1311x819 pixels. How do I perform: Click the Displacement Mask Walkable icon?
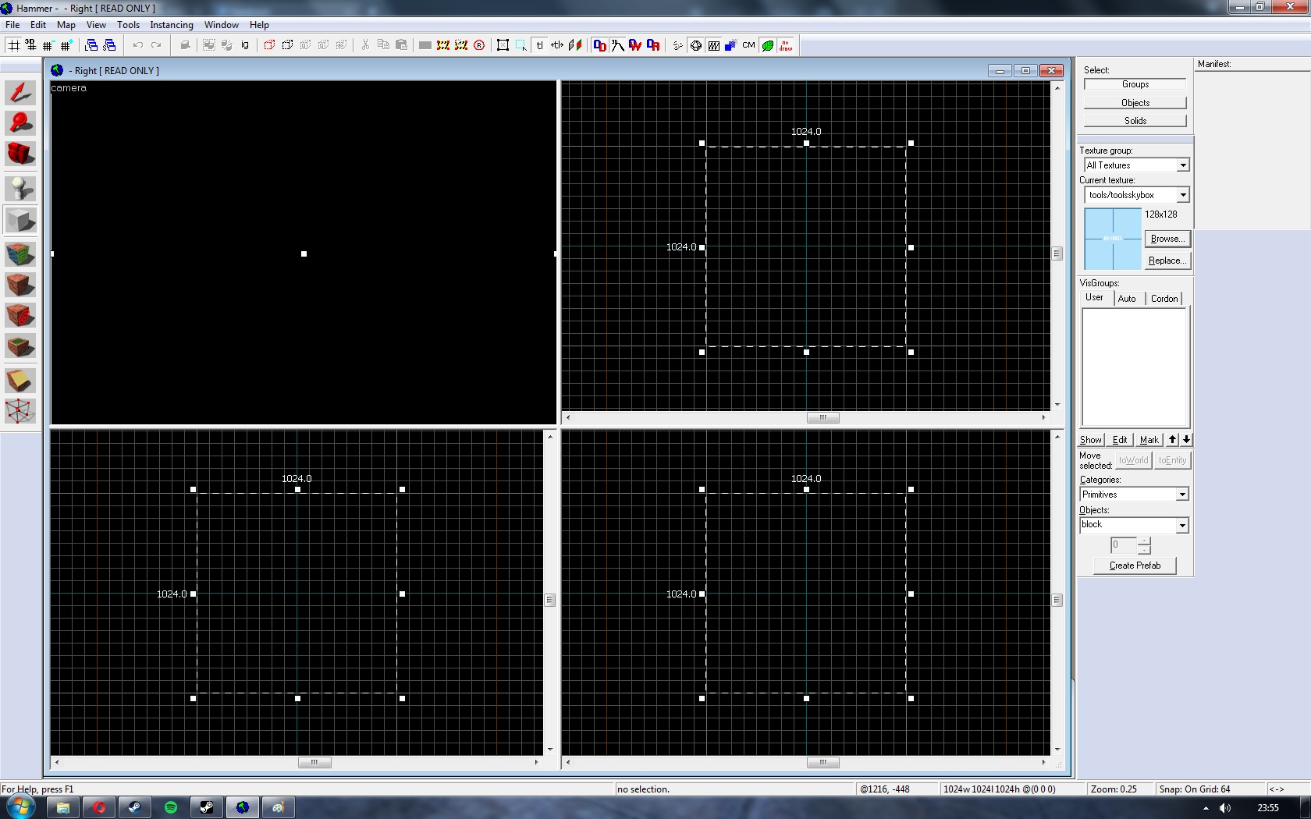point(635,45)
